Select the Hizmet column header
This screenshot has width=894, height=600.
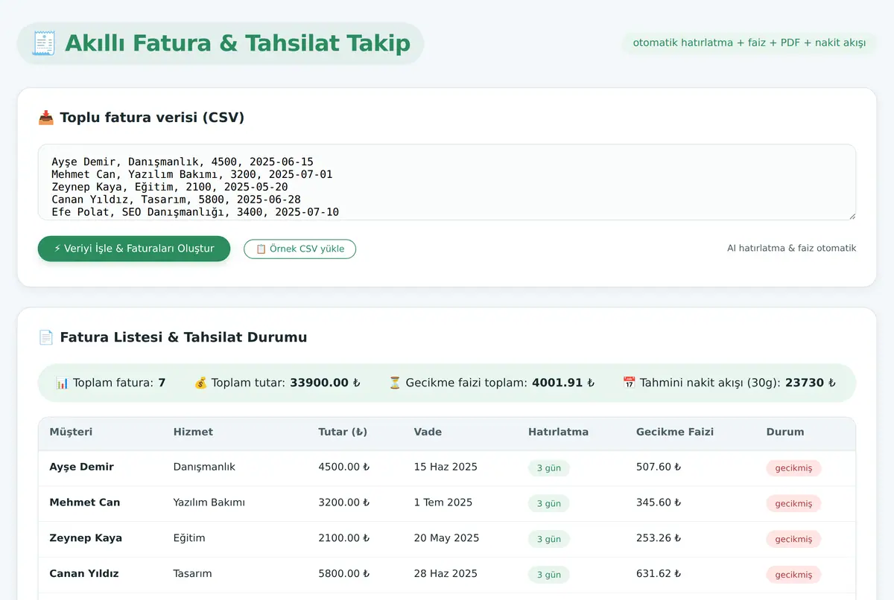pyautogui.click(x=193, y=432)
